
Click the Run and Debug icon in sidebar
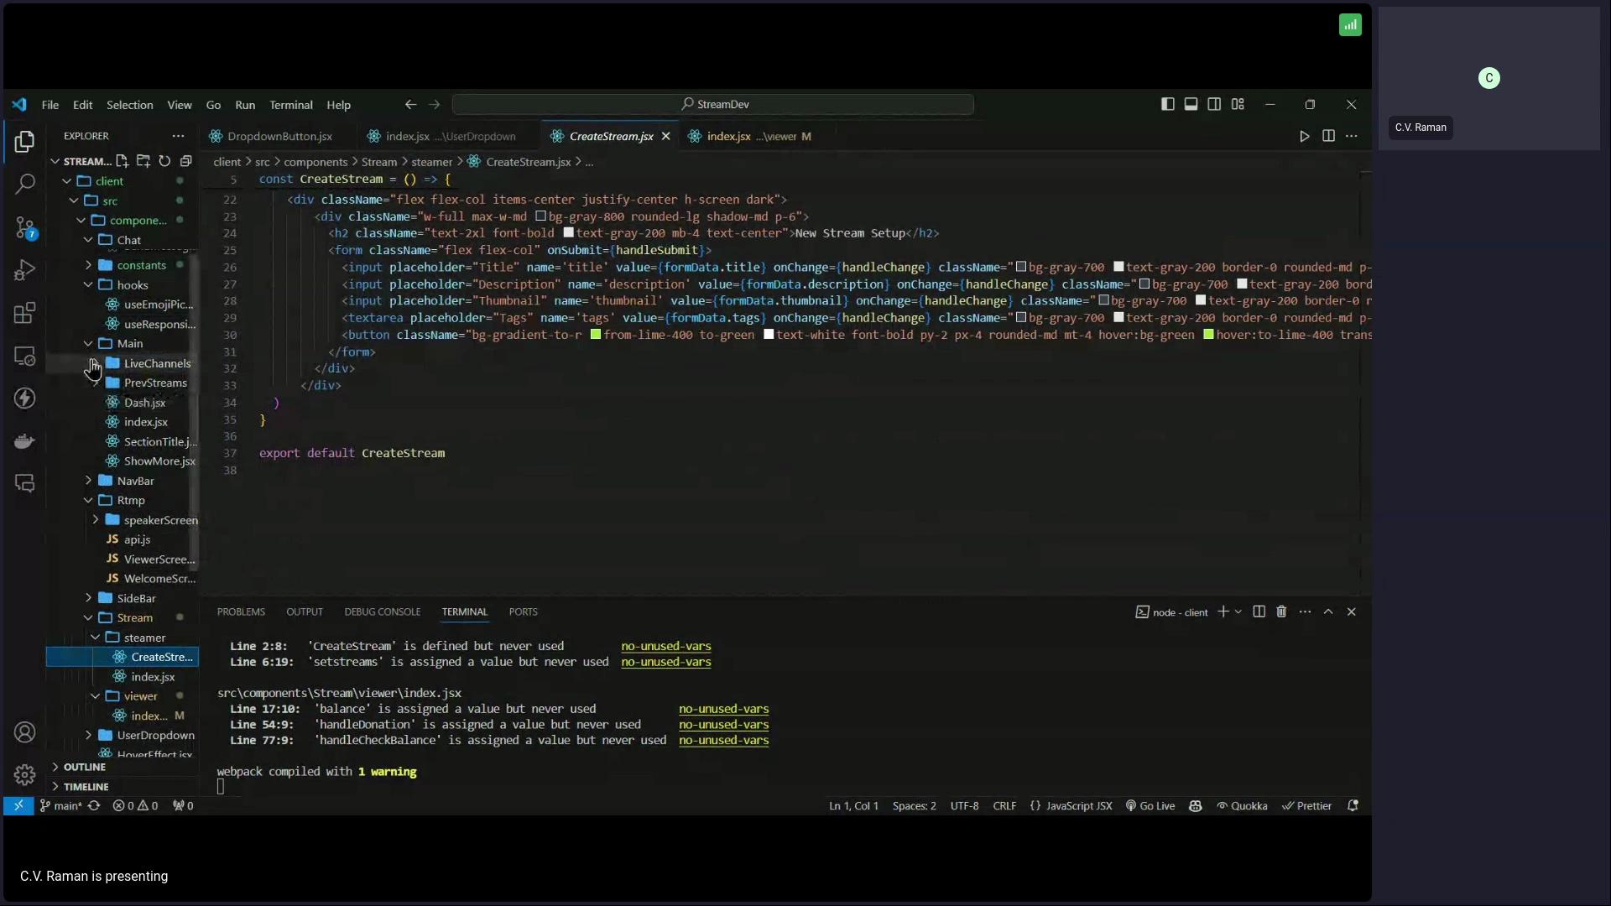coord(24,270)
